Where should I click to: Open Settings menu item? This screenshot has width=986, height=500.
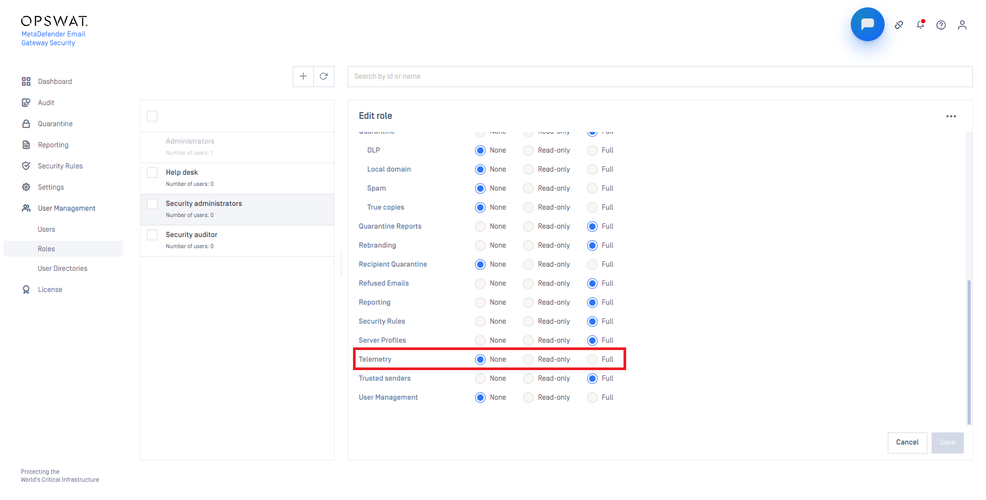[51, 187]
